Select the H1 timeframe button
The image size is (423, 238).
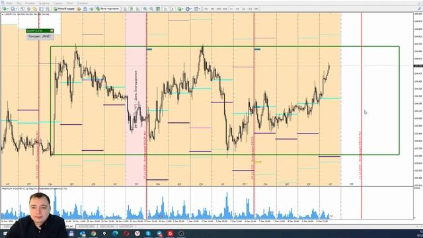231,9
